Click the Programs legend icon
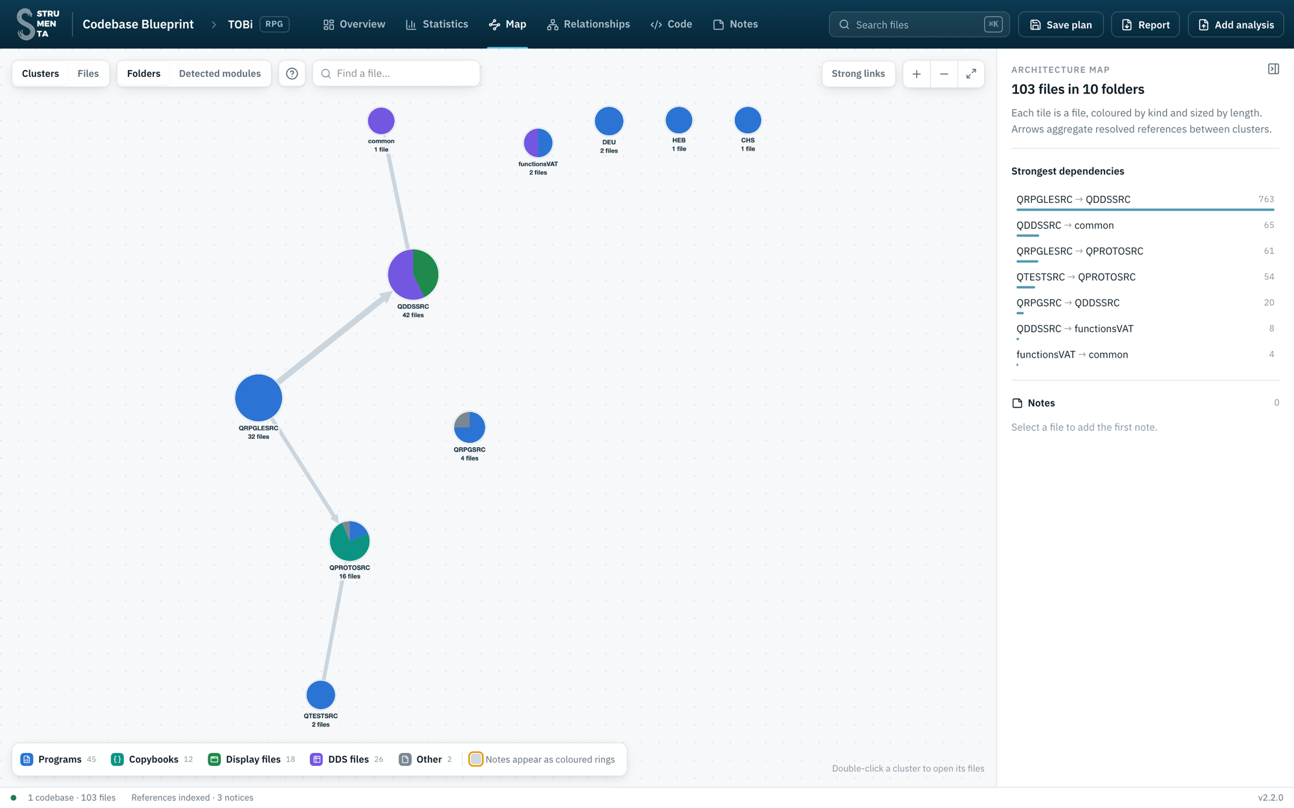 27,760
